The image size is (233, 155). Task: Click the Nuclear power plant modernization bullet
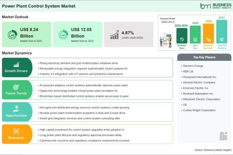point(82,113)
